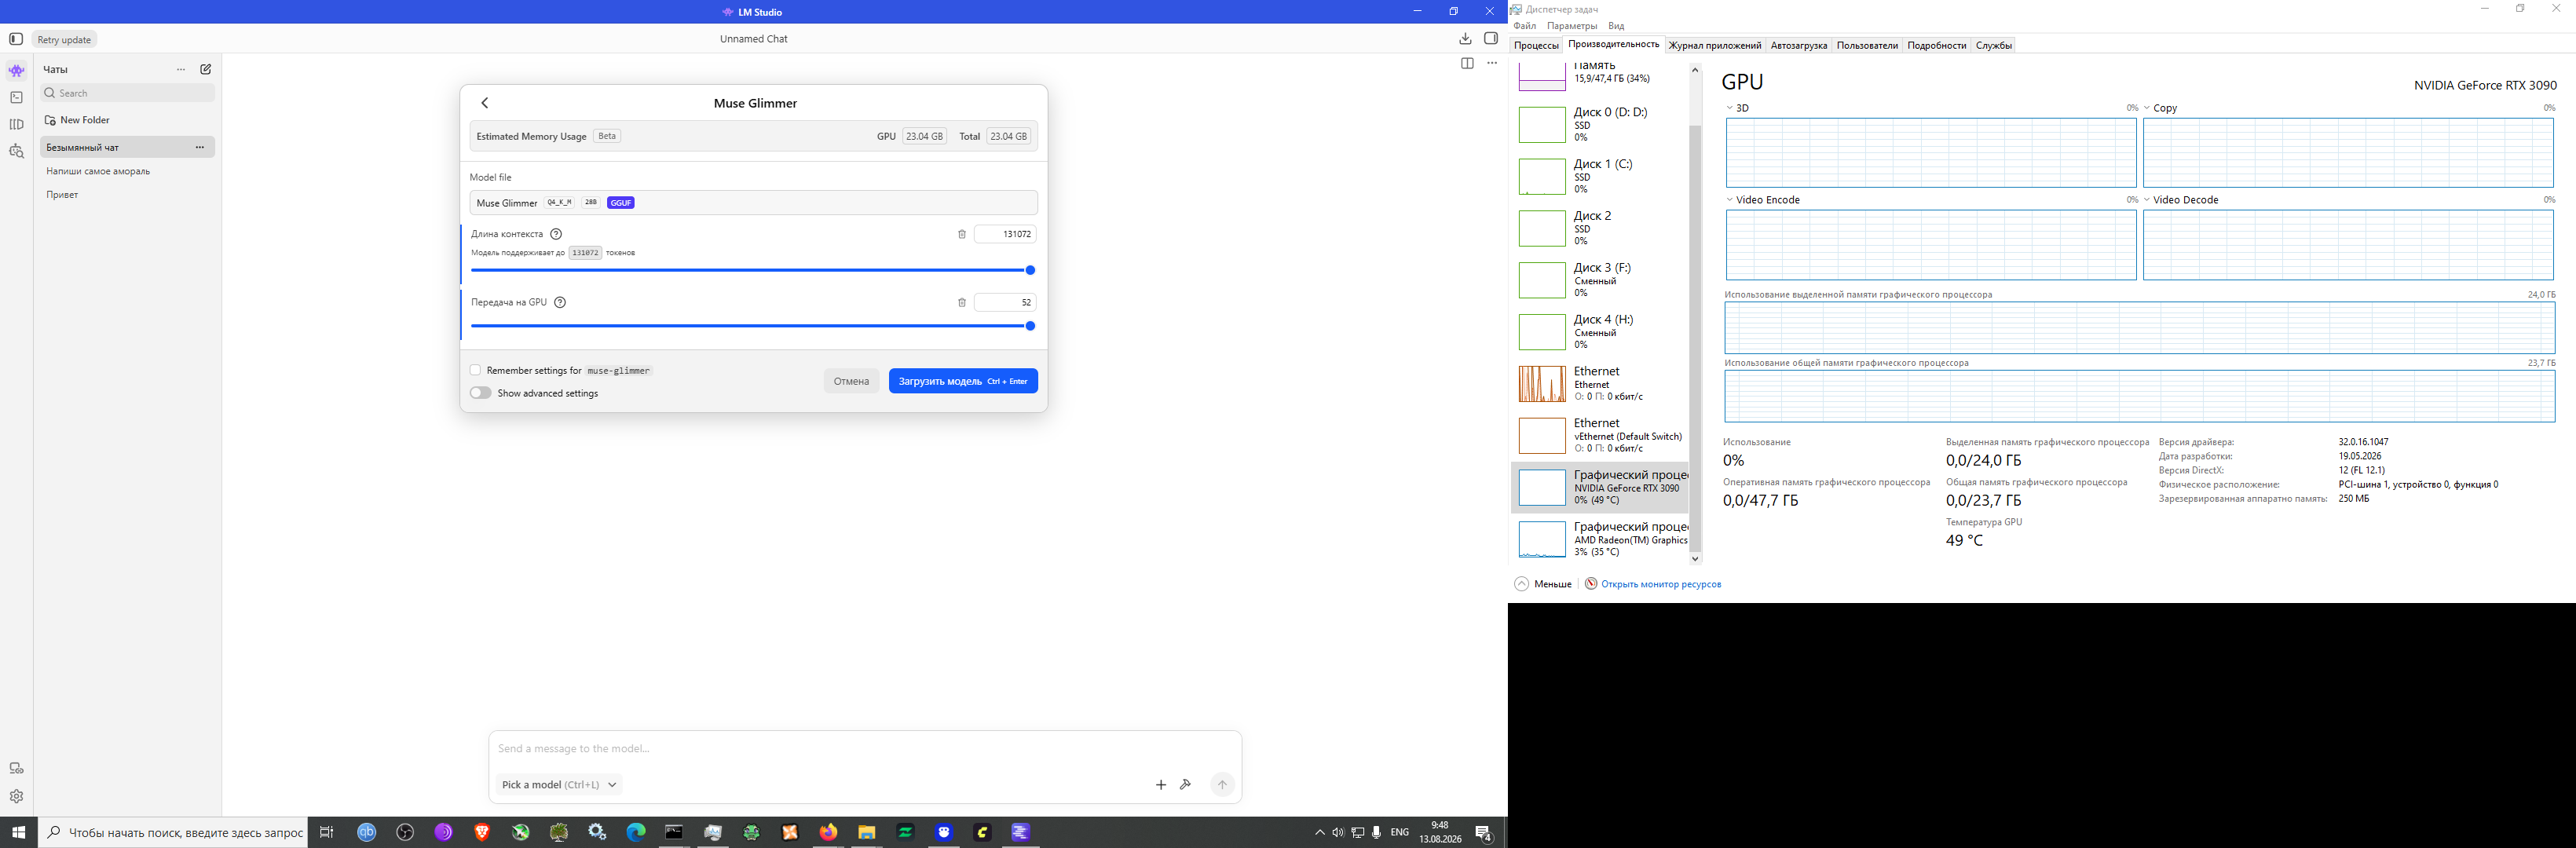The image size is (2576, 848).
Task: Open the volume control in system tray
Action: [x=1338, y=832]
